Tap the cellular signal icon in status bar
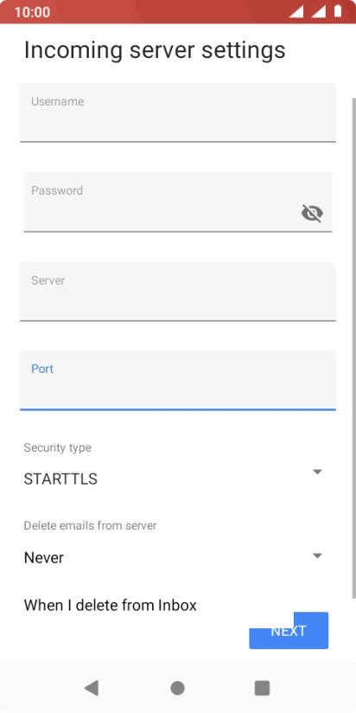 (318, 11)
